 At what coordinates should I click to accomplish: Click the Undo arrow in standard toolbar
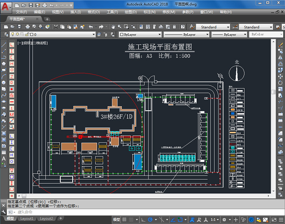coord(90,27)
